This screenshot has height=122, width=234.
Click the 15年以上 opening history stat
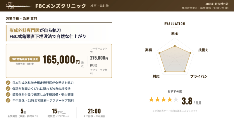pyautogui.click(x=59, y=111)
